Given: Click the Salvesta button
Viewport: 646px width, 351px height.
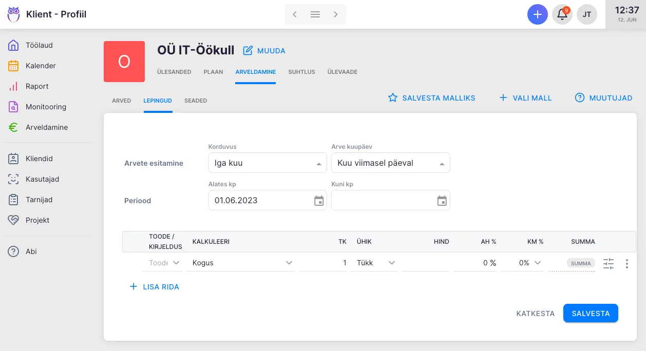Looking at the screenshot, I should [591, 314].
